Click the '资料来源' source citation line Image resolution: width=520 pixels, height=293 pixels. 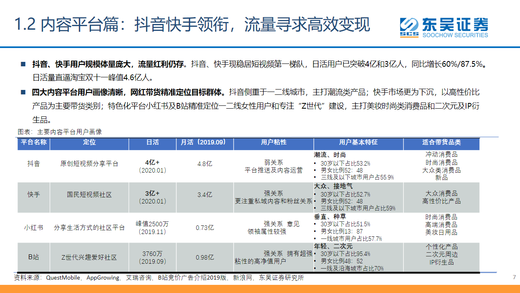(x=159, y=278)
